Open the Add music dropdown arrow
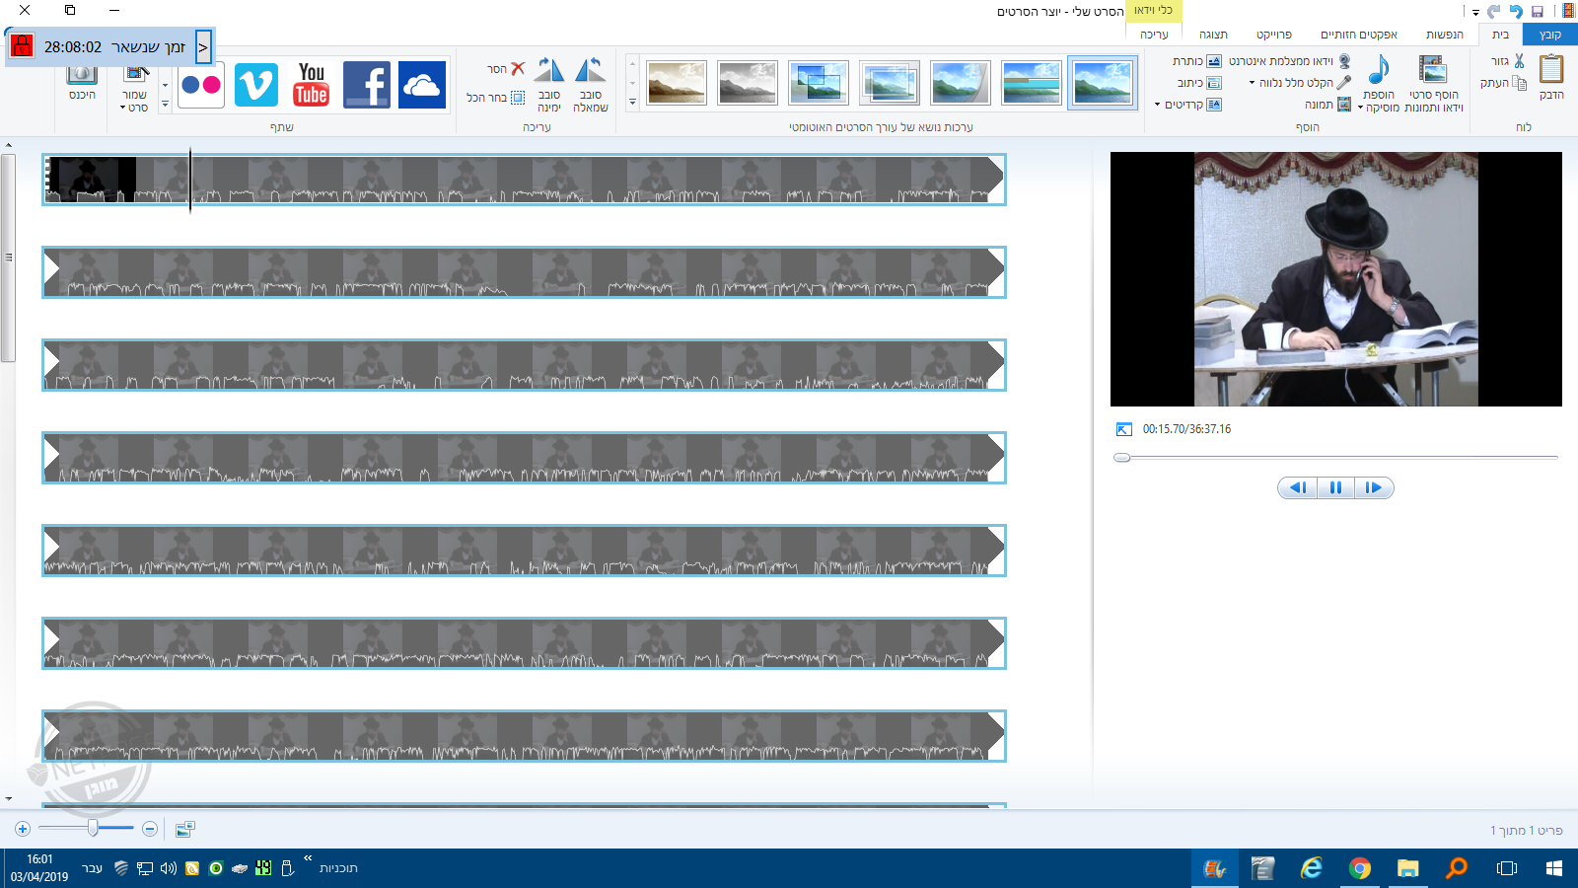The width and height of the screenshot is (1578, 888). [1361, 108]
